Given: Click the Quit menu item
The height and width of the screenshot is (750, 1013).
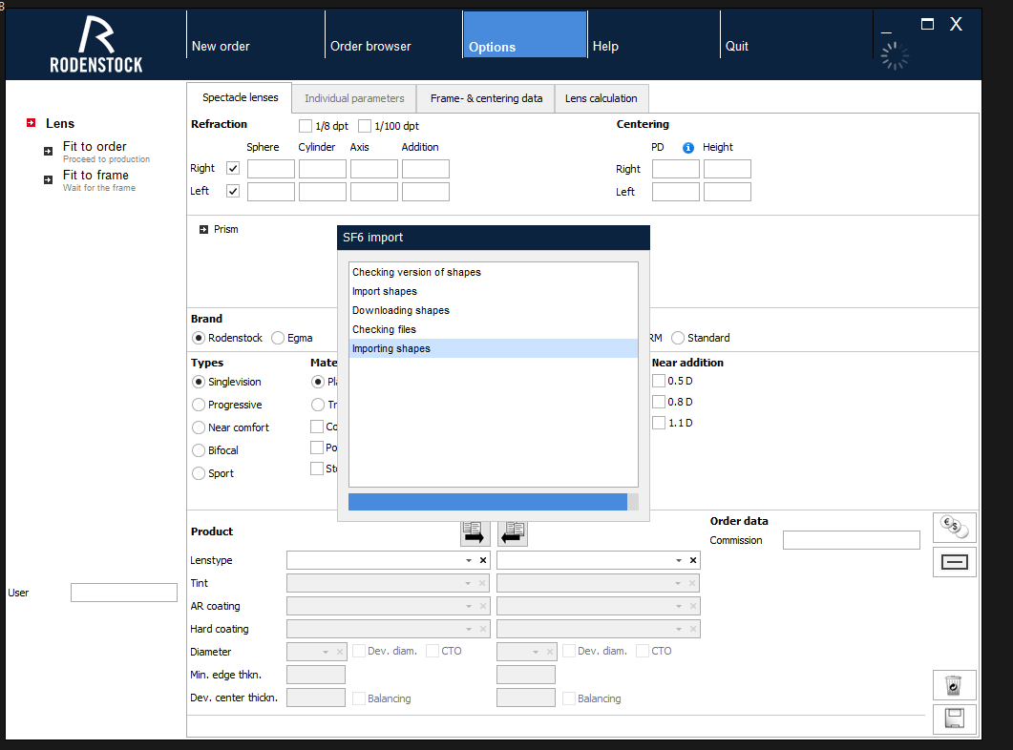Looking at the screenshot, I should pyautogui.click(x=736, y=47).
